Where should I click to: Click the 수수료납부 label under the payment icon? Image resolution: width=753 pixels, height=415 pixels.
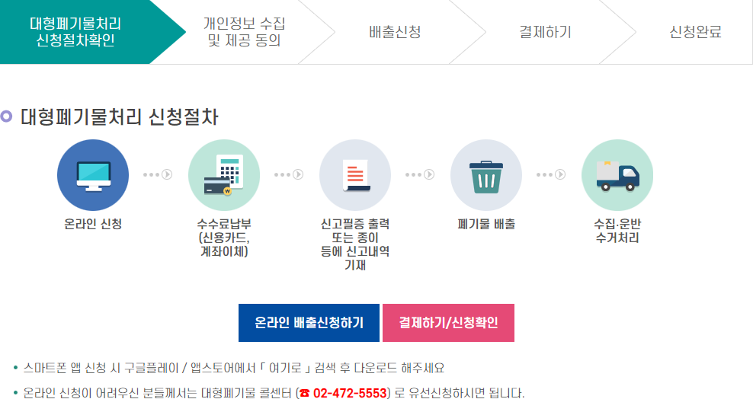[223, 225]
